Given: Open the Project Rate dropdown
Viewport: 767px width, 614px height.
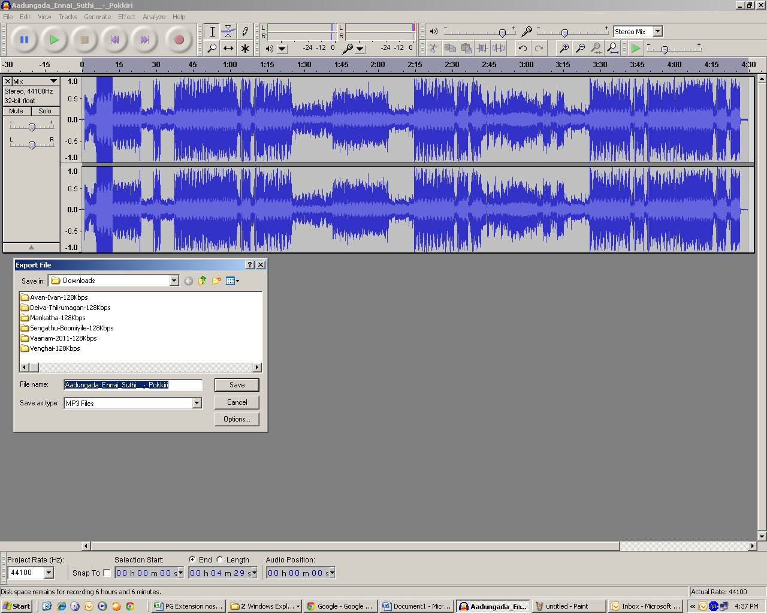Looking at the screenshot, I should click(49, 573).
